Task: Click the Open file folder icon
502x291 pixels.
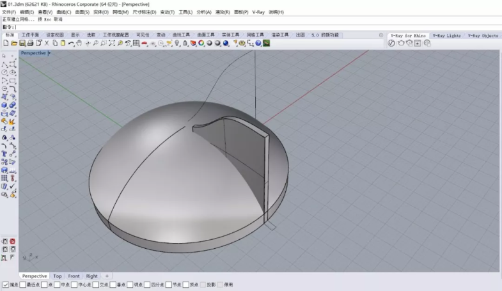Action: (14, 43)
